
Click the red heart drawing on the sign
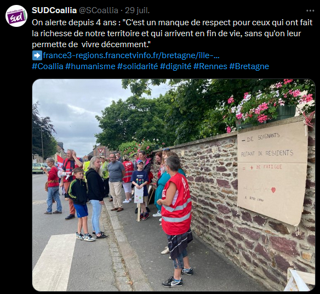[273, 190]
